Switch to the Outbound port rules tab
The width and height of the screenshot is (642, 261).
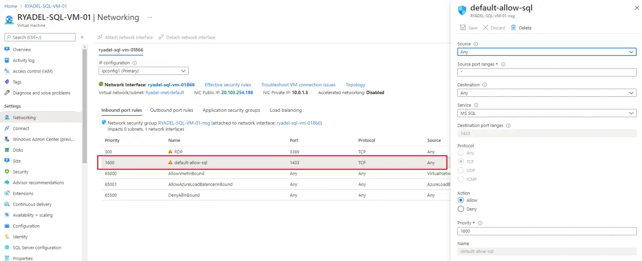click(172, 110)
